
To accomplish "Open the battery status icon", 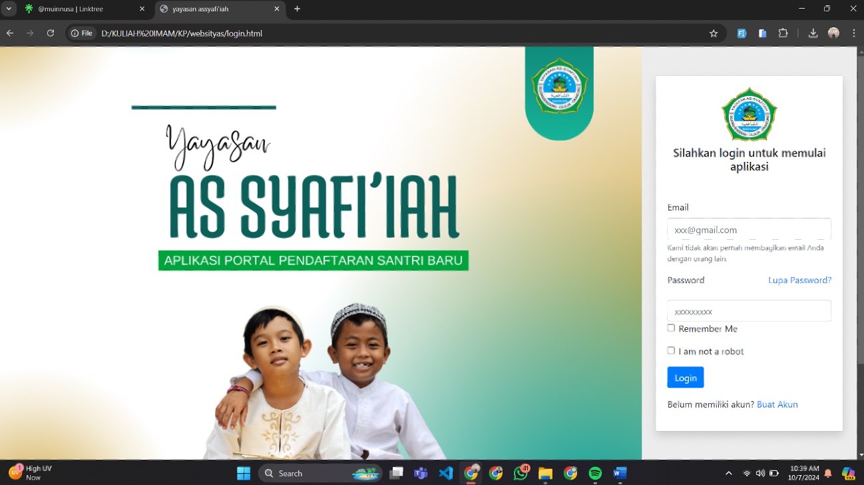I will click(774, 474).
